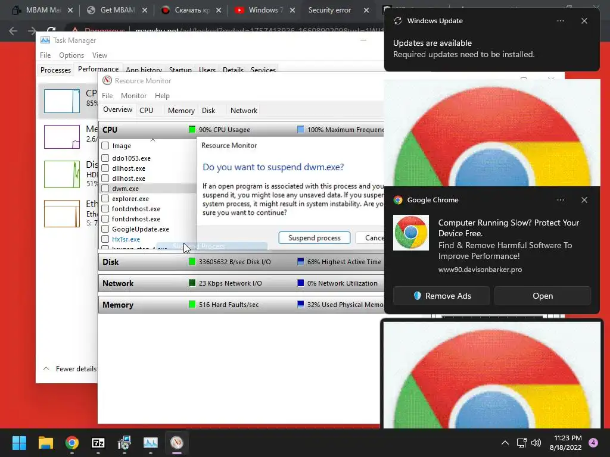This screenshot has width=610, height=457.
Task: Open Task Manager View menu
Action: coord(99,55)
